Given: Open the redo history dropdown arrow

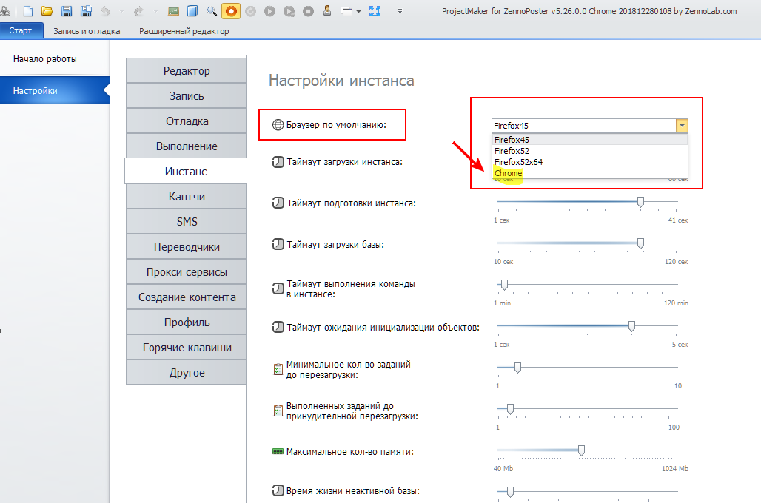Looking at the screenshot, I should pyautogui.click(x=155, y=11).
